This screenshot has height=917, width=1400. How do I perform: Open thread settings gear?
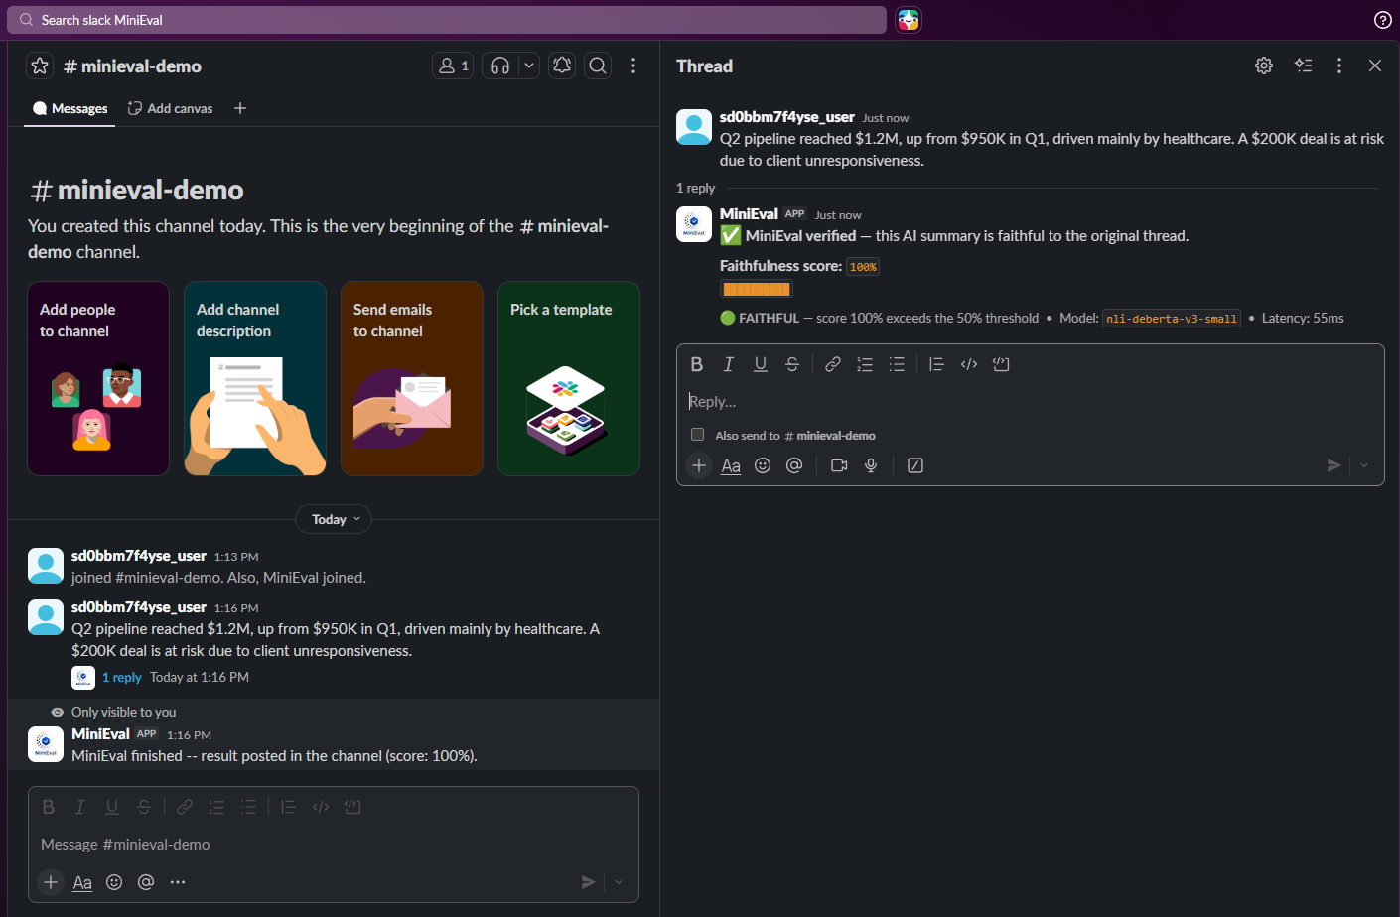1264,65
